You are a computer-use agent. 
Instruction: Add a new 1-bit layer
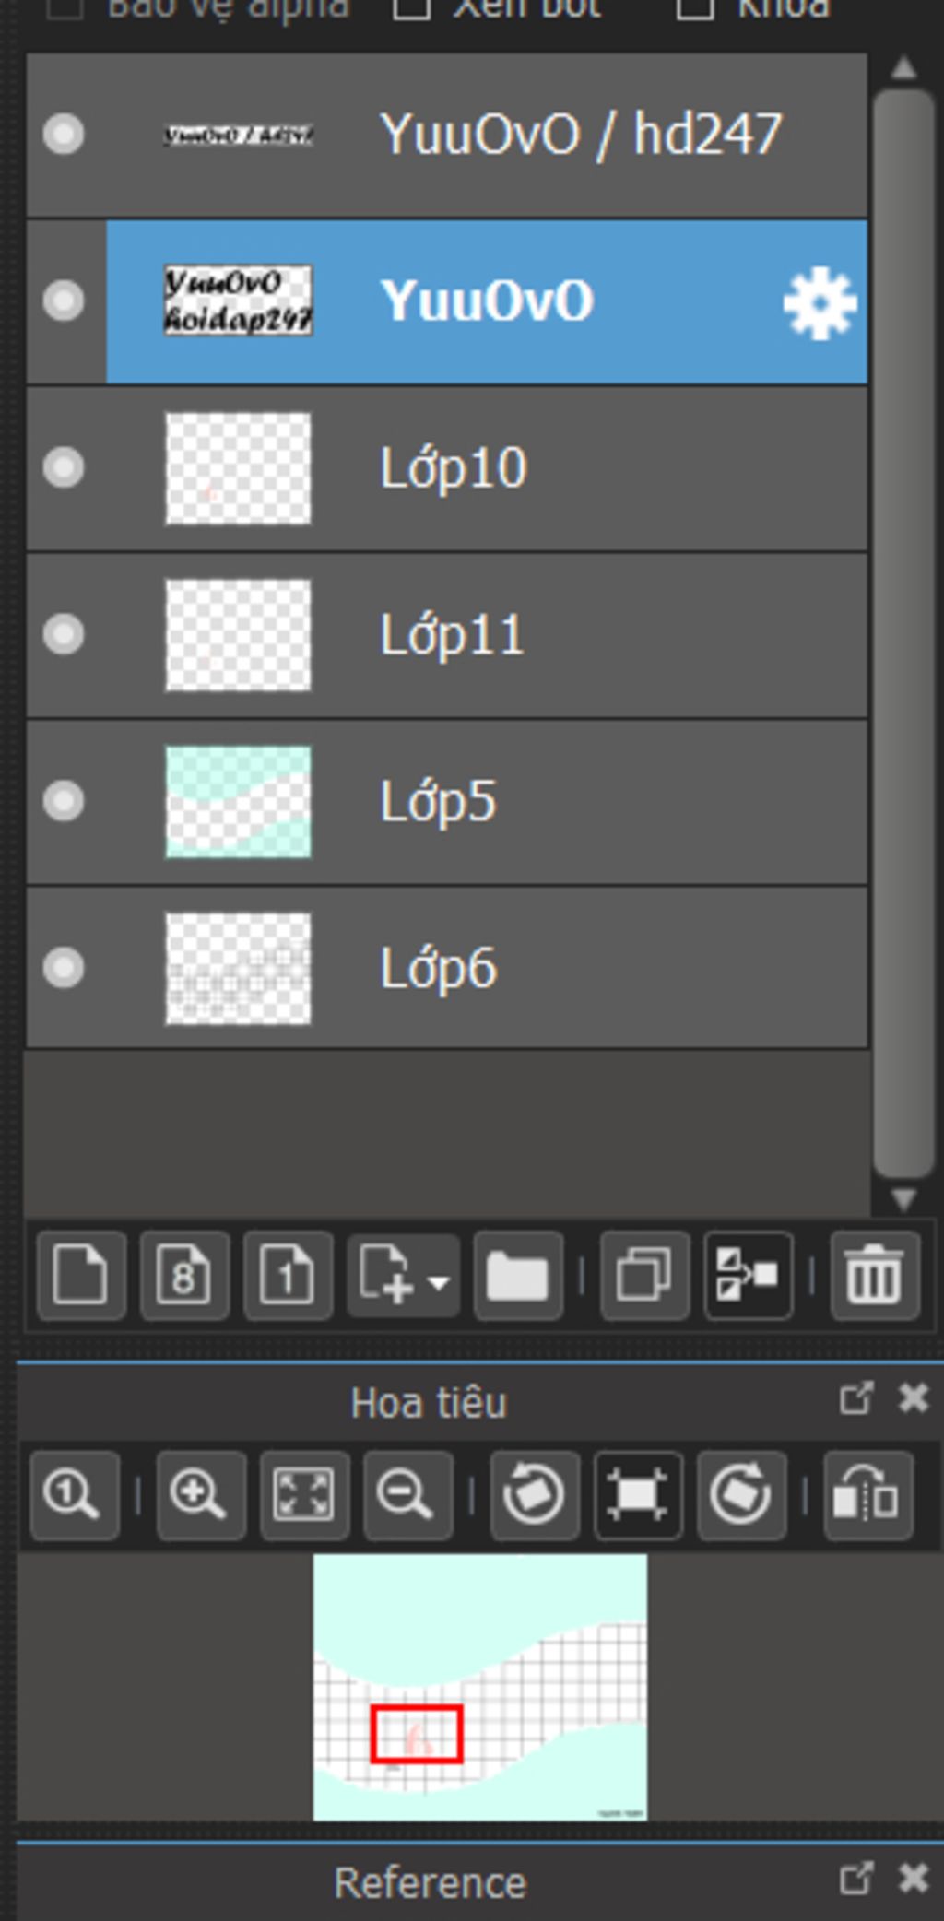[x=288, y=1276]
